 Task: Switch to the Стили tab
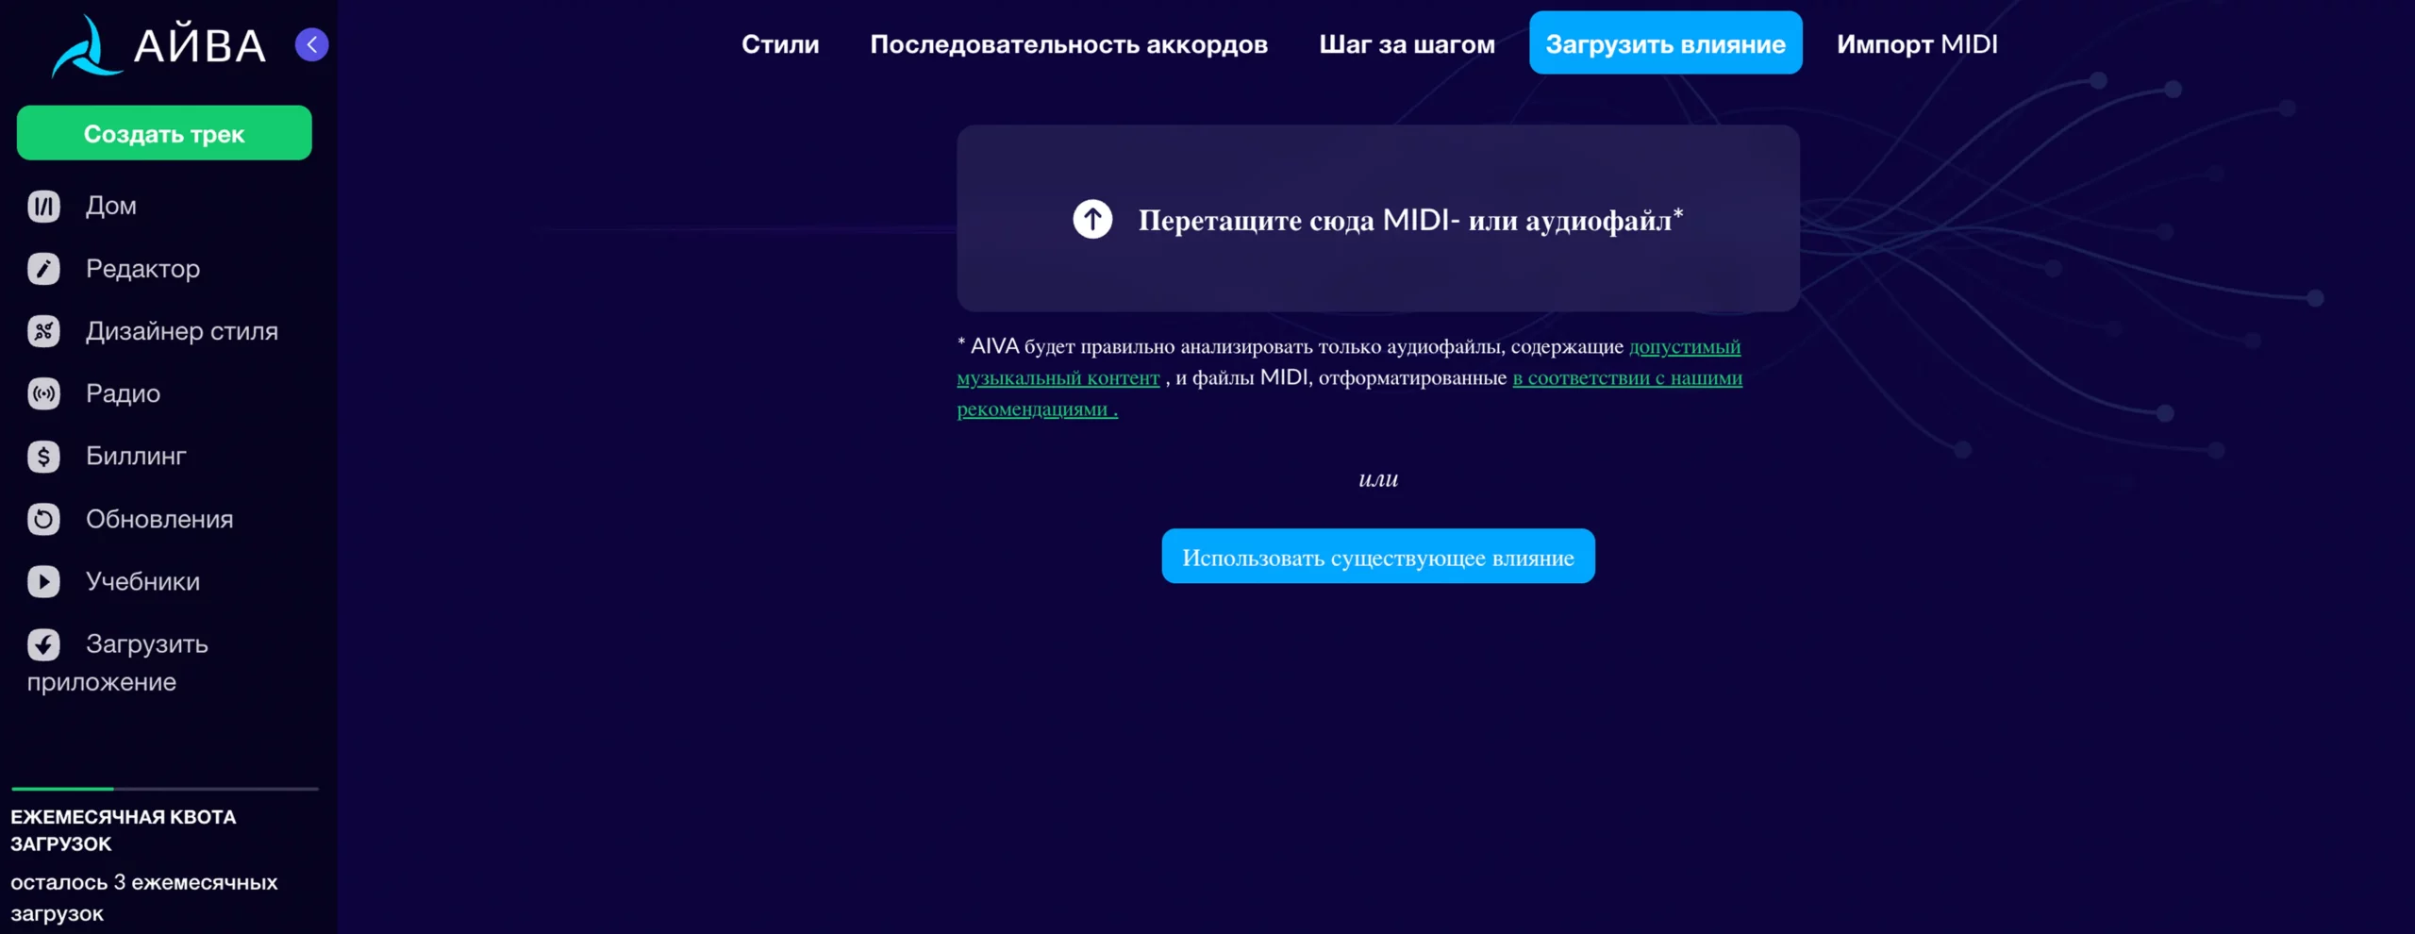coord(779,44)
